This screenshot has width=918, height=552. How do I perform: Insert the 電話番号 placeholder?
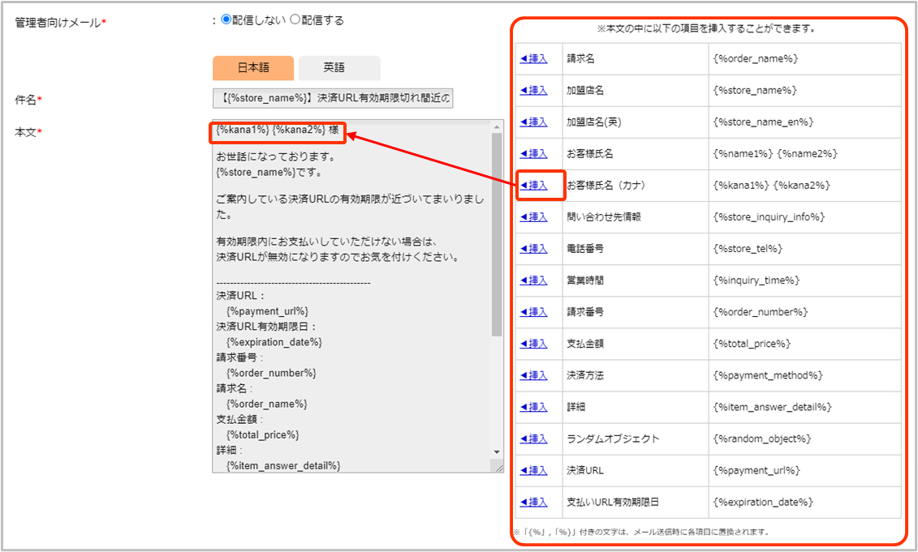tap(534, 249)
